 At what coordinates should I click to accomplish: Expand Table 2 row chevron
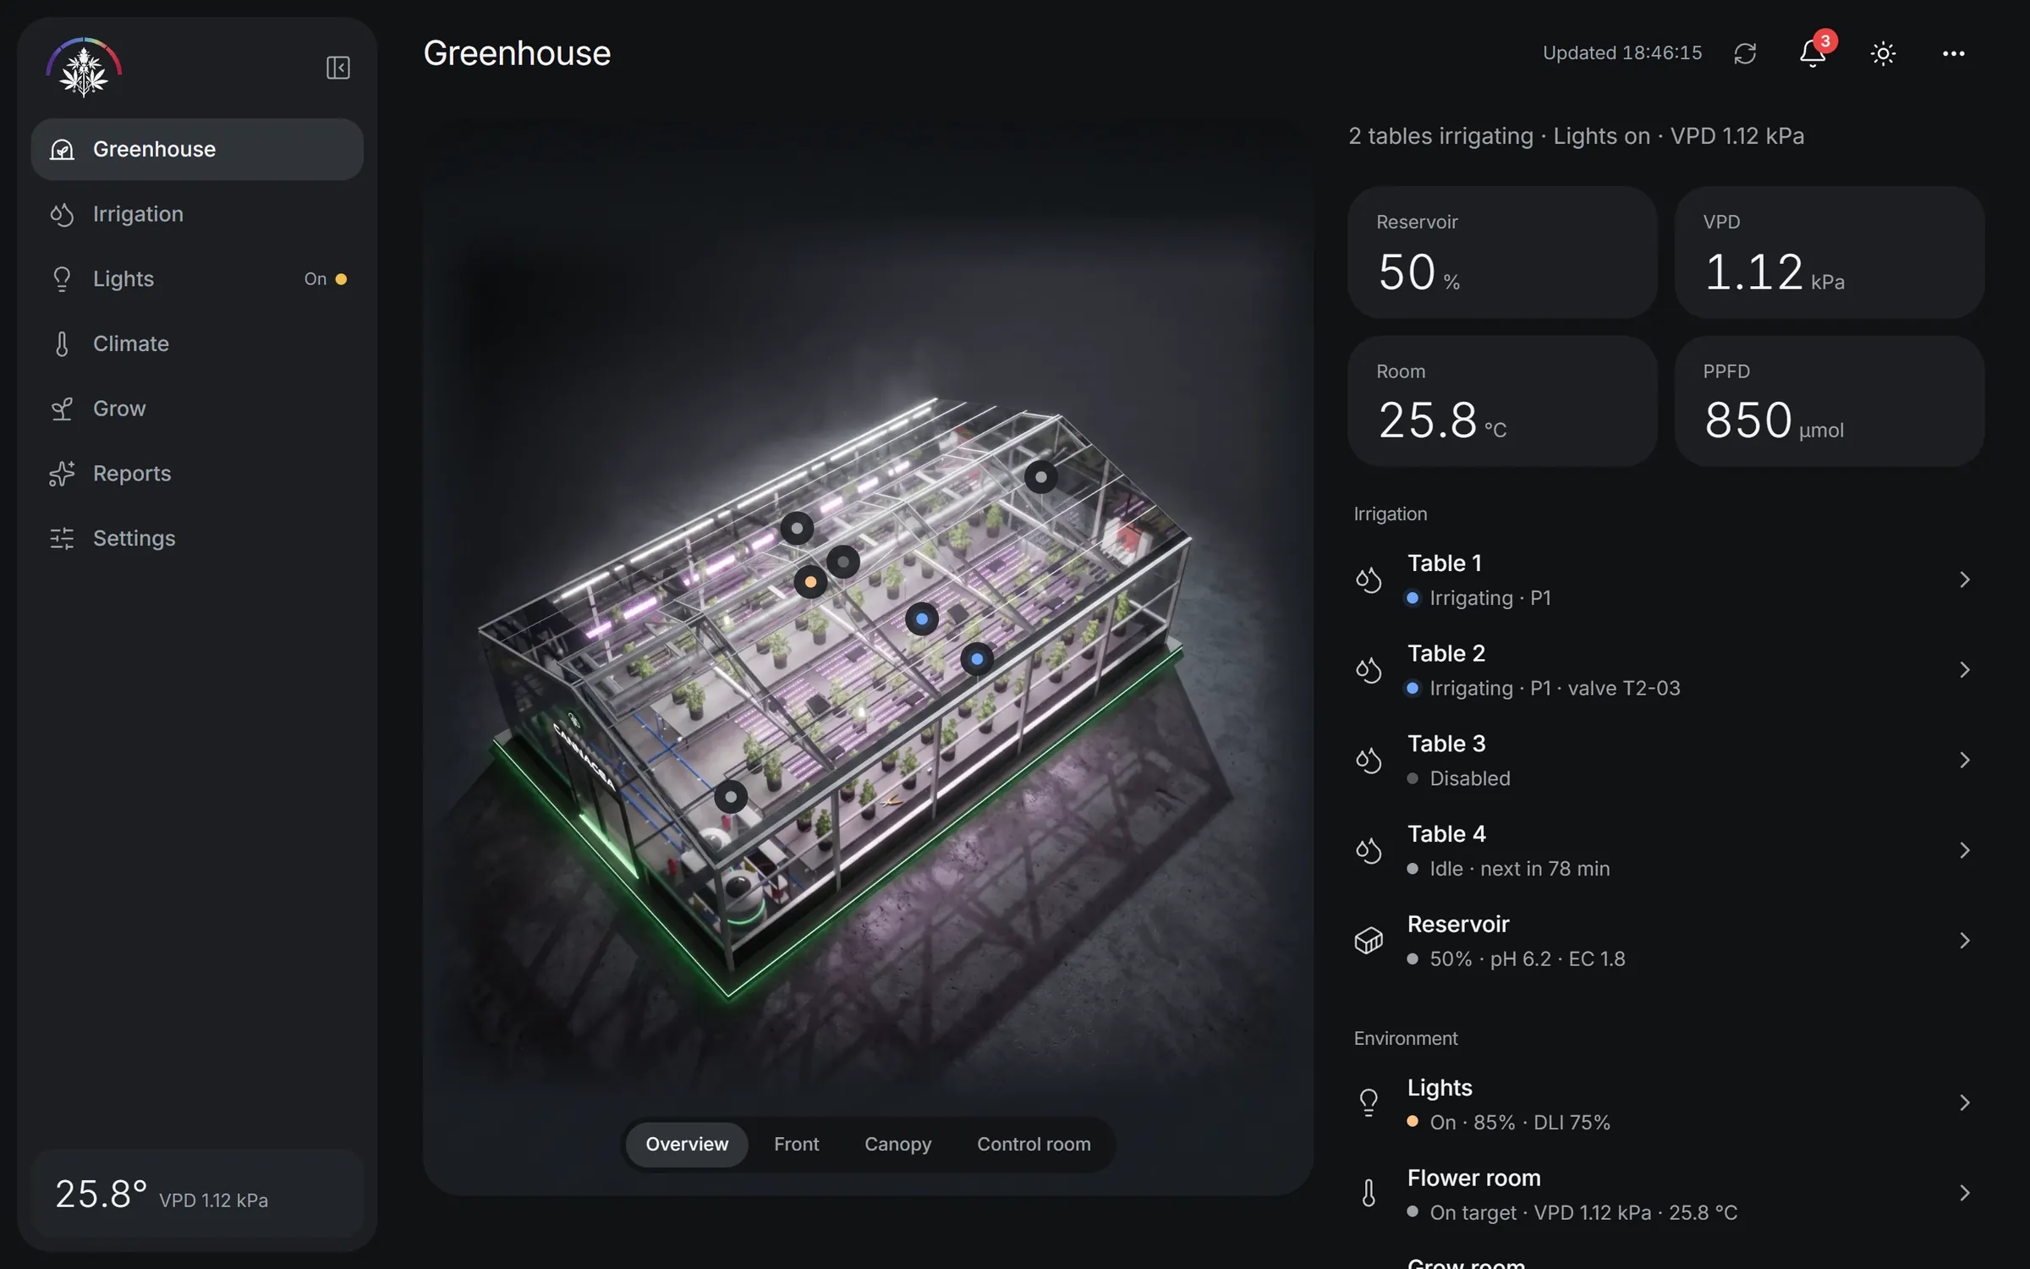[1964, 670]
